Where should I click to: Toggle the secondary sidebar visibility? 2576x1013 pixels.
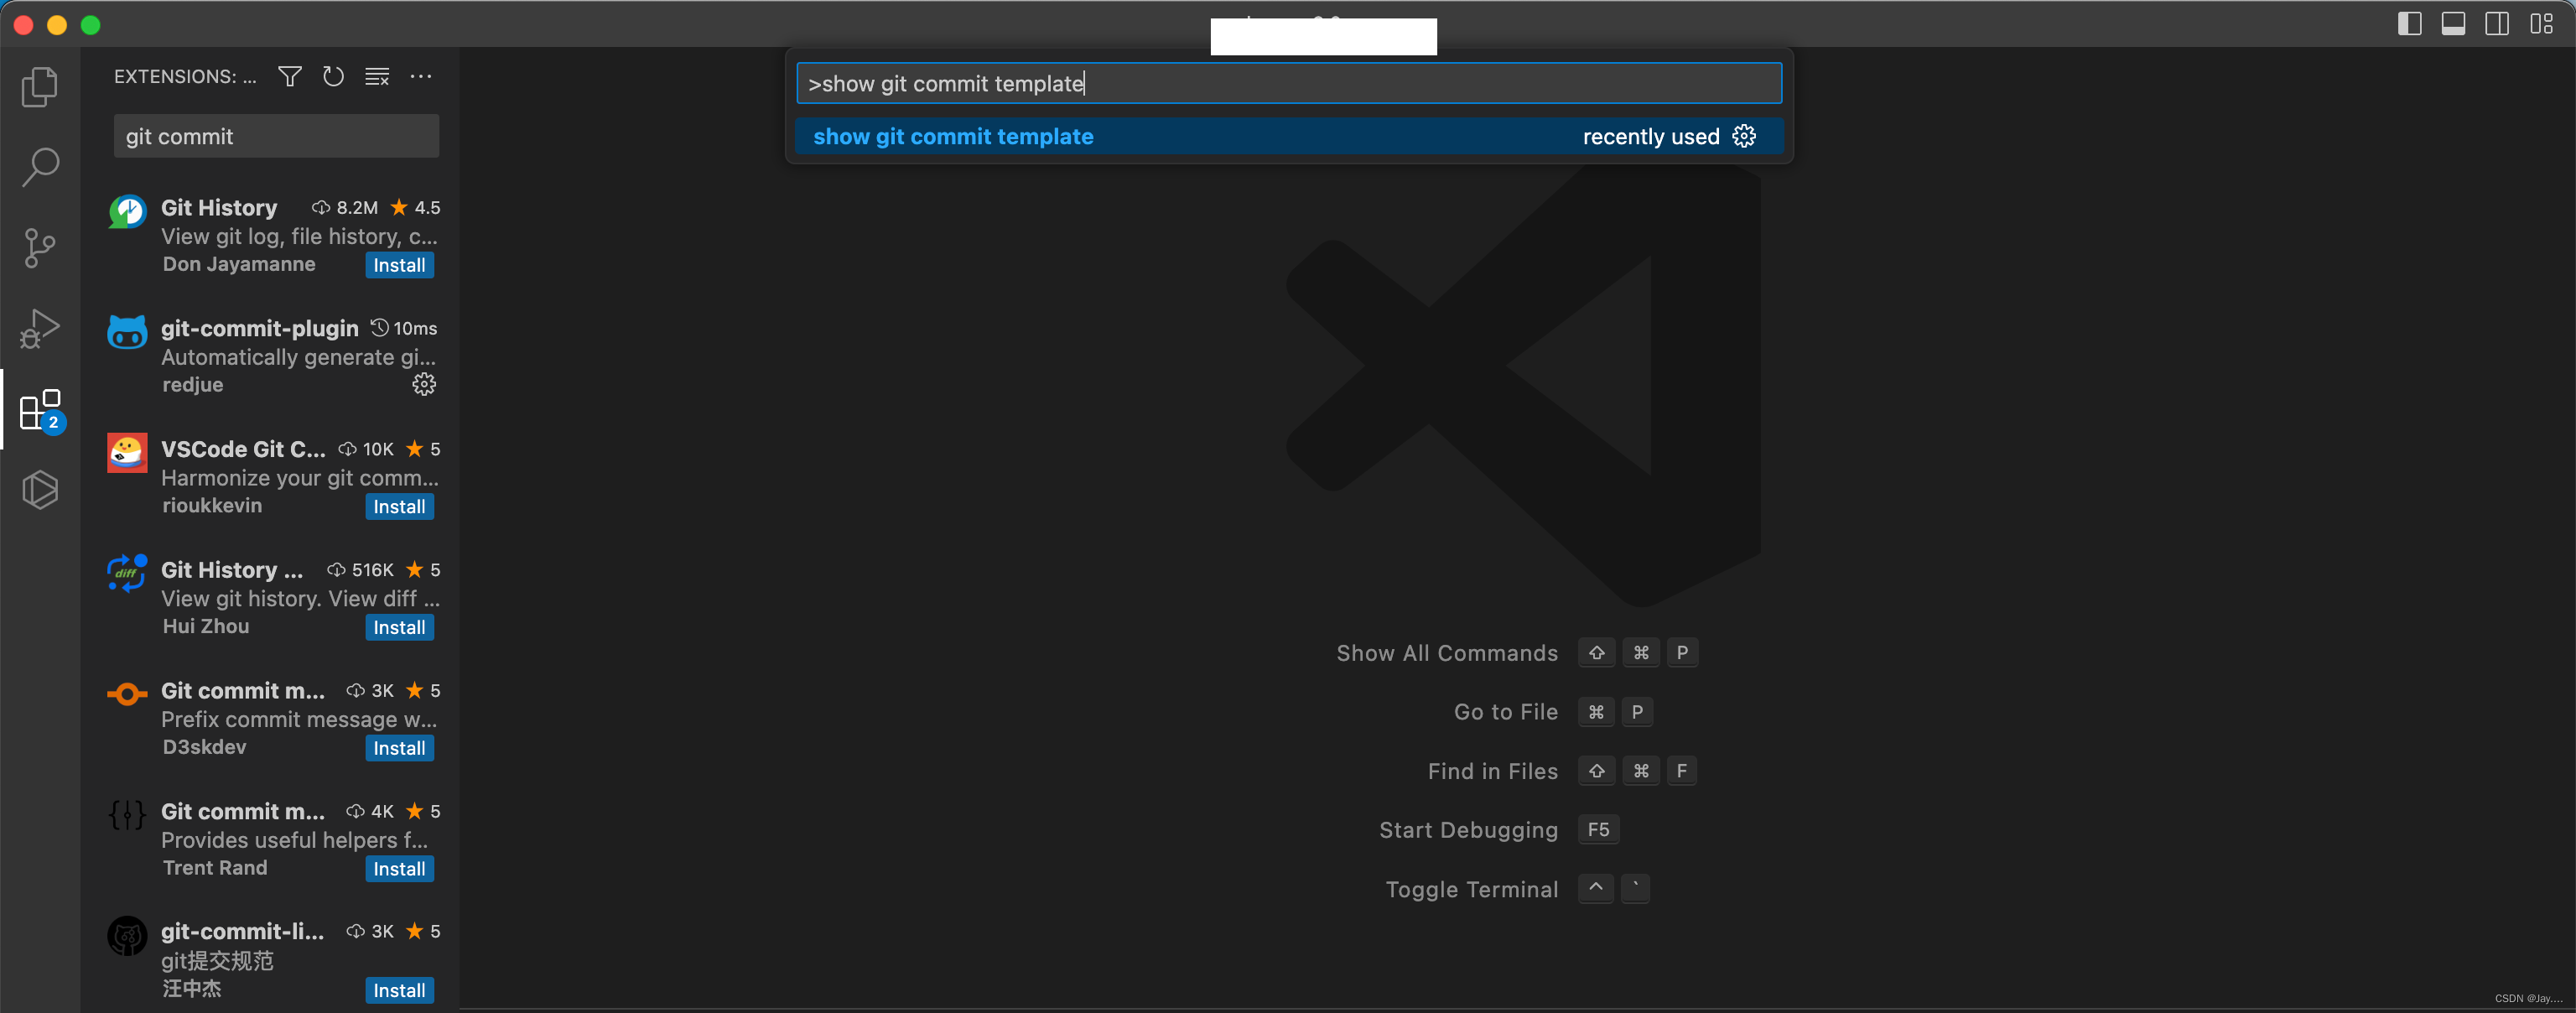(x=2497, y=24)
